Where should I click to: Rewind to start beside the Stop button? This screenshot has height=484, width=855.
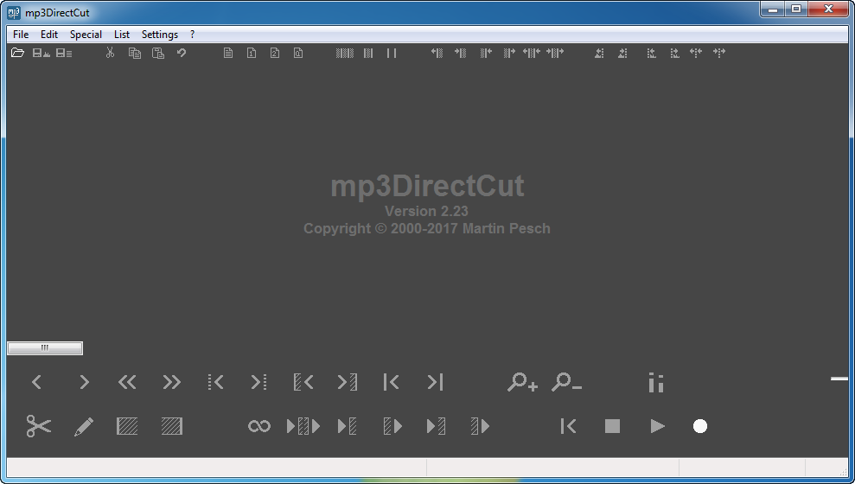(568, 426)
